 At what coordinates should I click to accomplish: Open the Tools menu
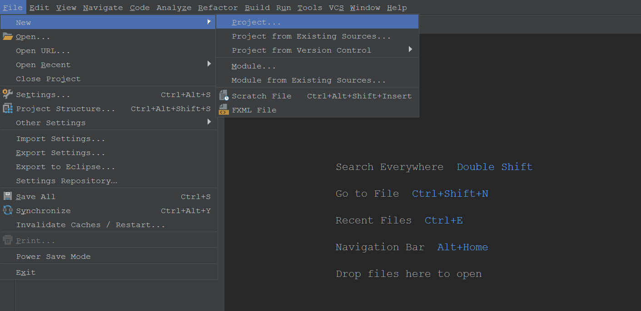(310, 8)
